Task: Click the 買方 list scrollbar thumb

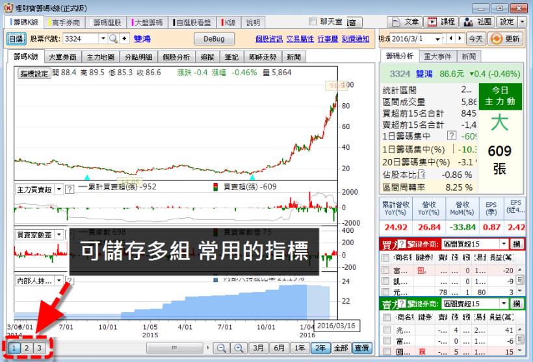Action: [520, 280]
